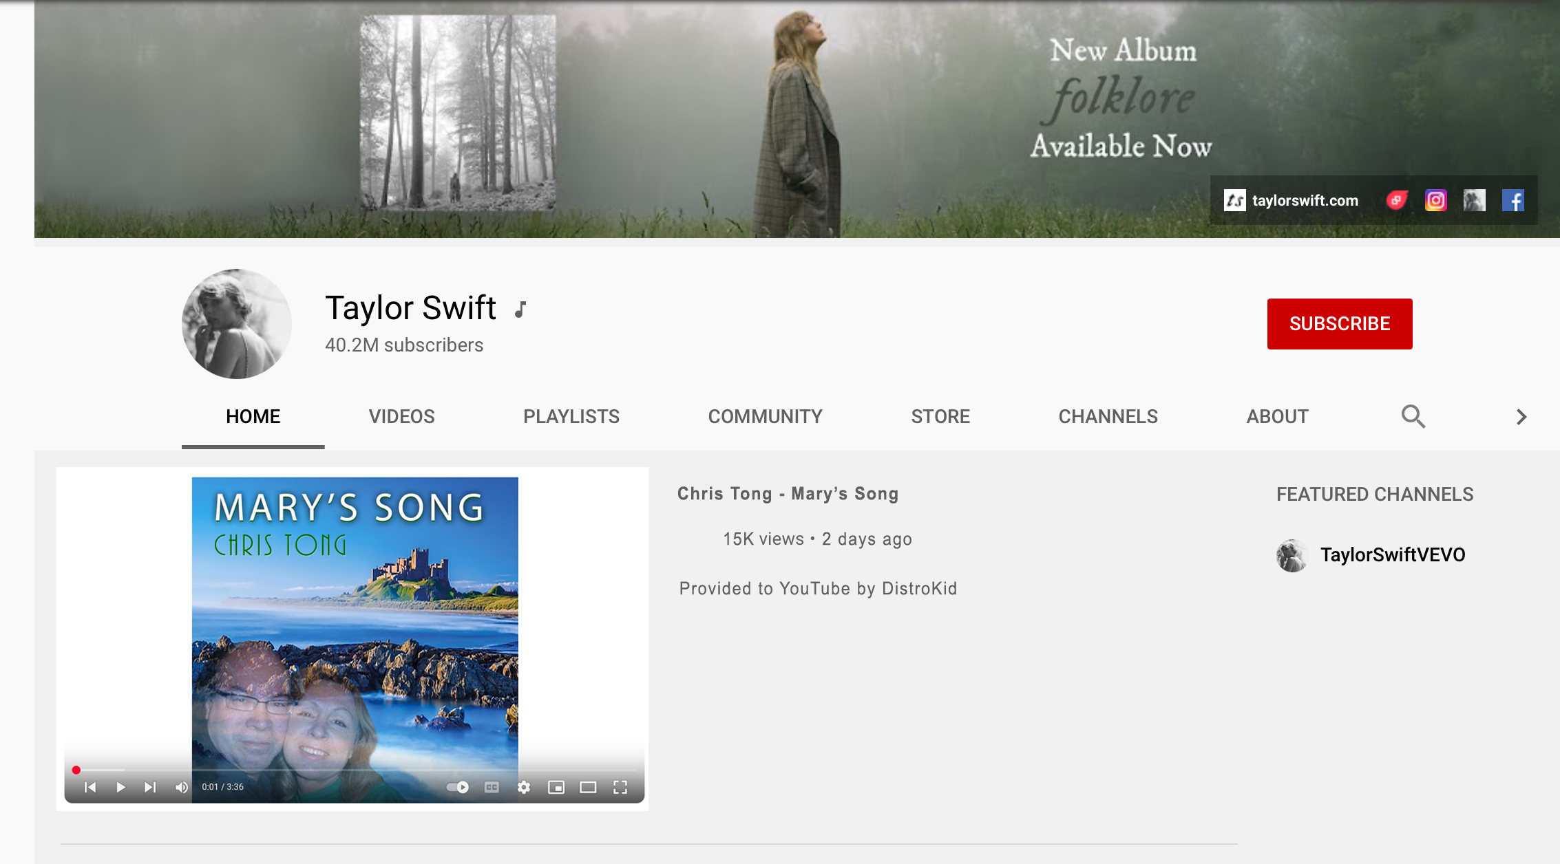Toggle closed captions CC button
Screen dimensions: 1560x864
[492, 787]
